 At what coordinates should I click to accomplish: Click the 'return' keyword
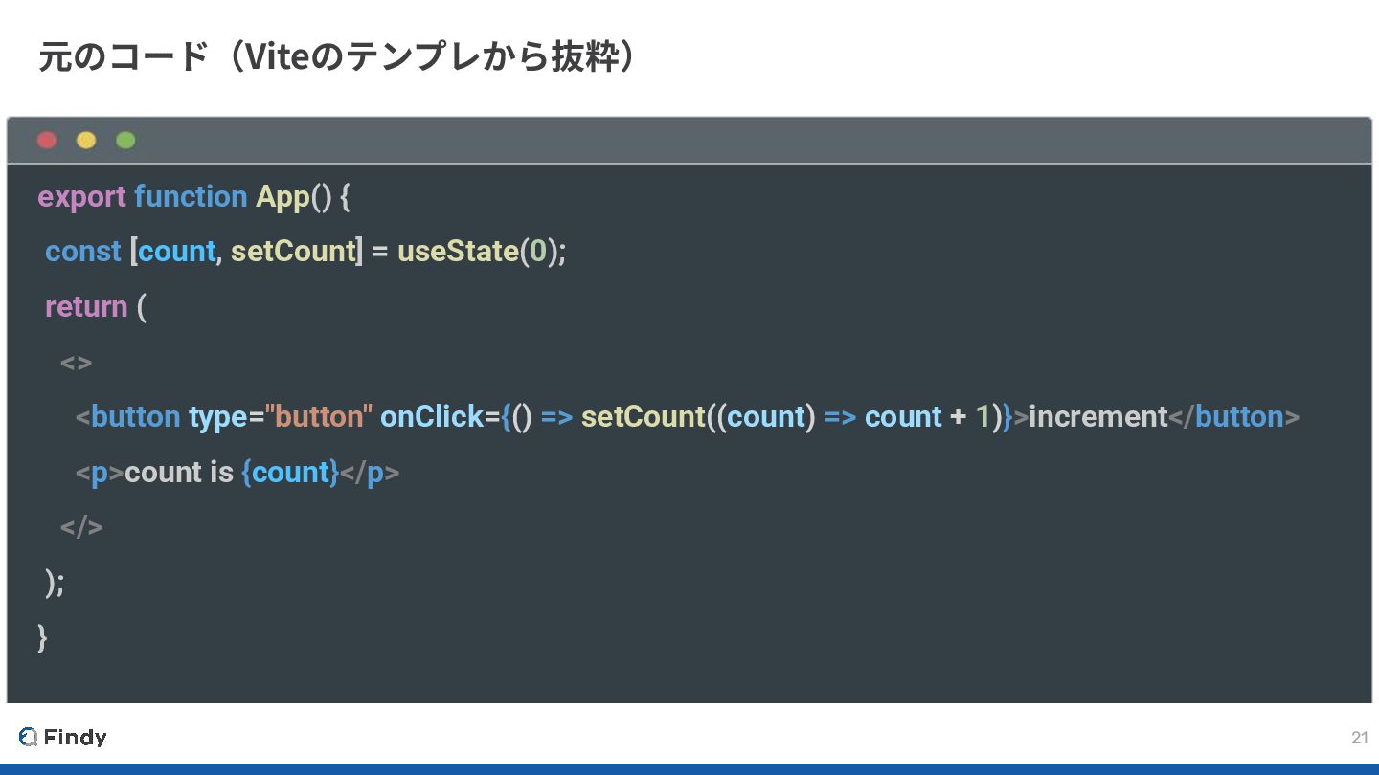(86, 307)
